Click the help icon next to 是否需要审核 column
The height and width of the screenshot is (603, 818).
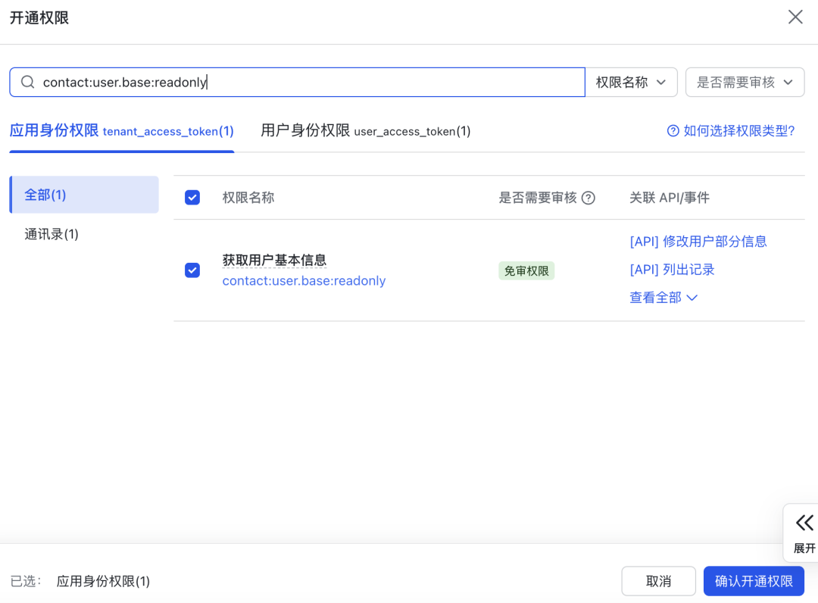588,198
